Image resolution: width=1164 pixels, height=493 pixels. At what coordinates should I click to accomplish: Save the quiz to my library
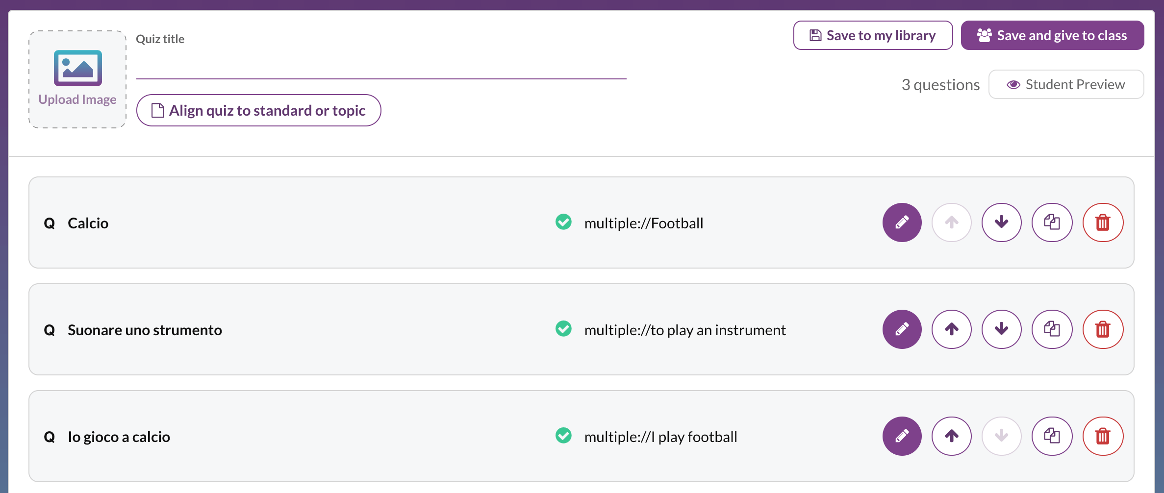872,35
